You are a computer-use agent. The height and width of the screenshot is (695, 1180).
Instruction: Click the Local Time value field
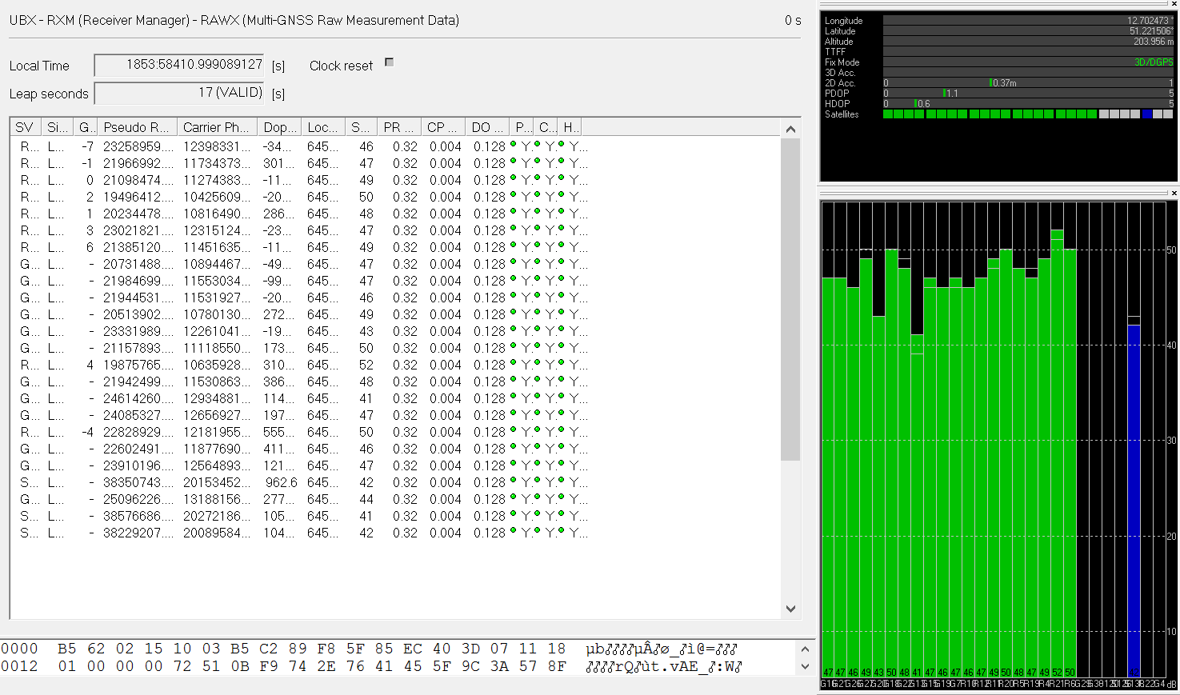tap(179, 65)
